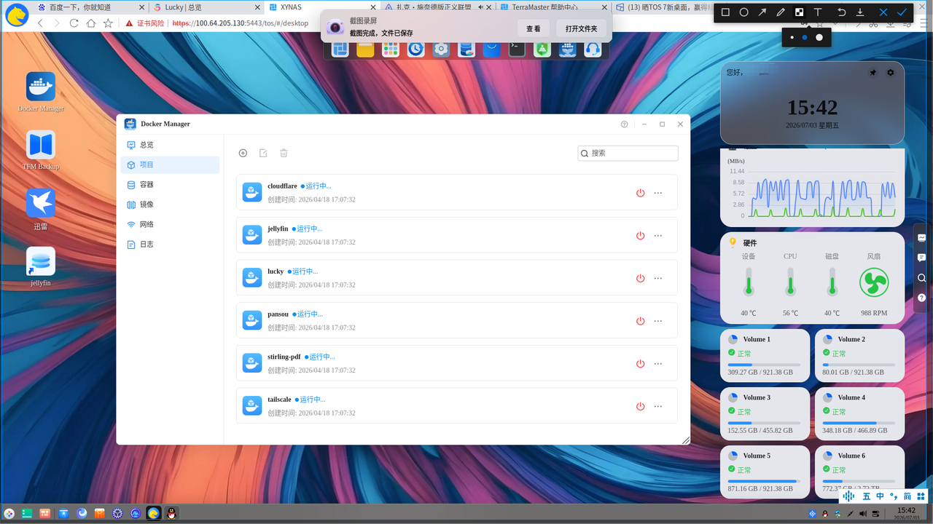Open more options for jellyfin project
933x524 pixels.
pos(658,236)
